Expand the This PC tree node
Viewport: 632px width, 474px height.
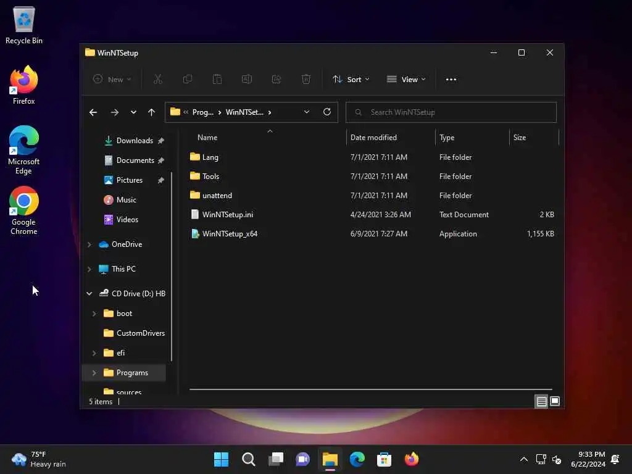(x=89, y=269)
